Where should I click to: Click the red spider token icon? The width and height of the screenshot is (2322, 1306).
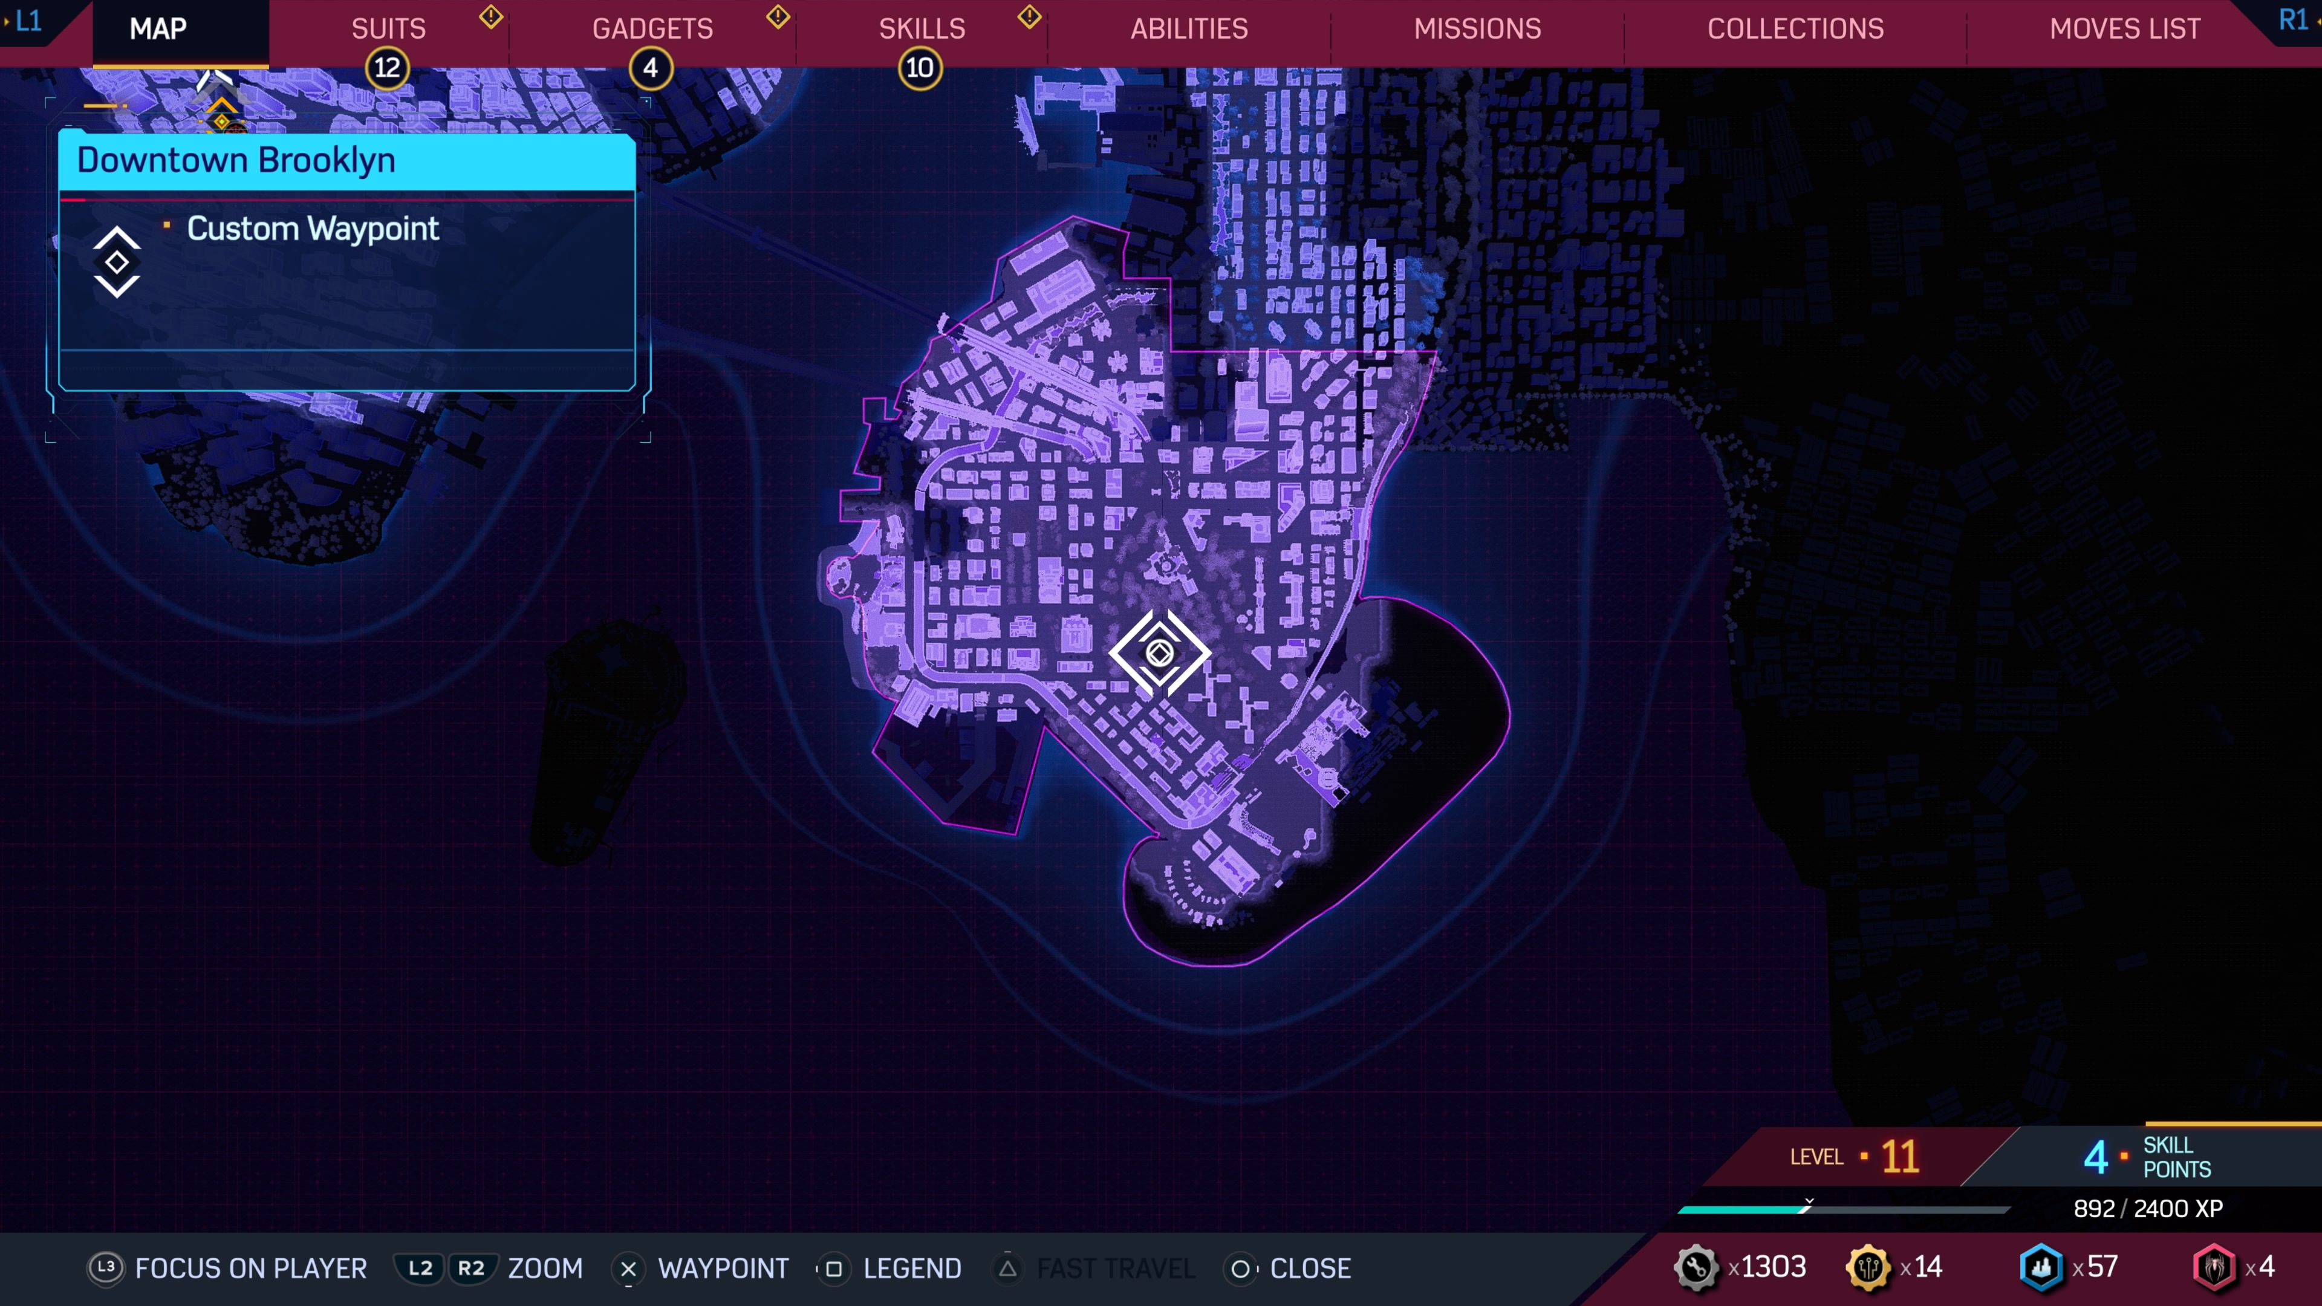[x=2214, y=1267]
